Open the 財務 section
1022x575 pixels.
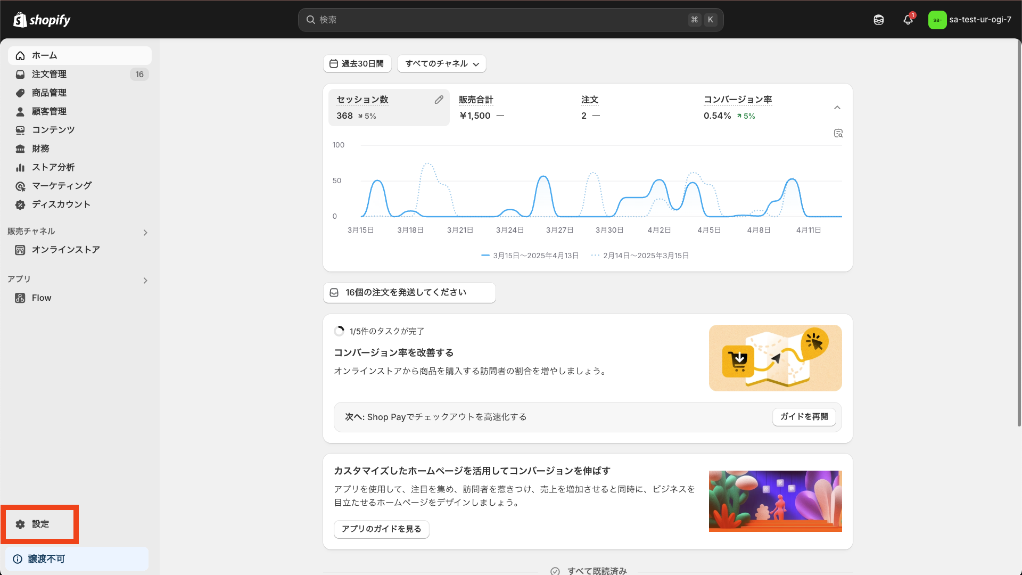tap(42, 148)
